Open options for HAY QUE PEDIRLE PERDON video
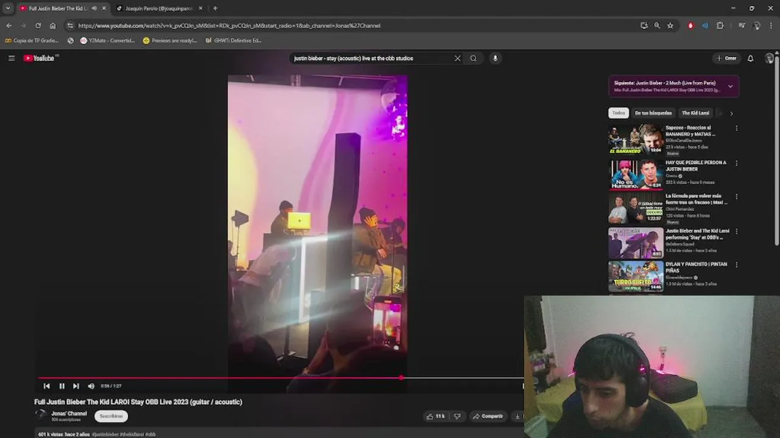 tap(737, 163)
